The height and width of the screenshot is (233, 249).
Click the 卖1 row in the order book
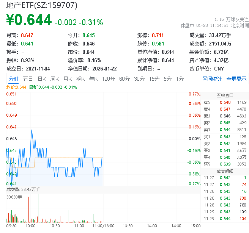point(225,130)
